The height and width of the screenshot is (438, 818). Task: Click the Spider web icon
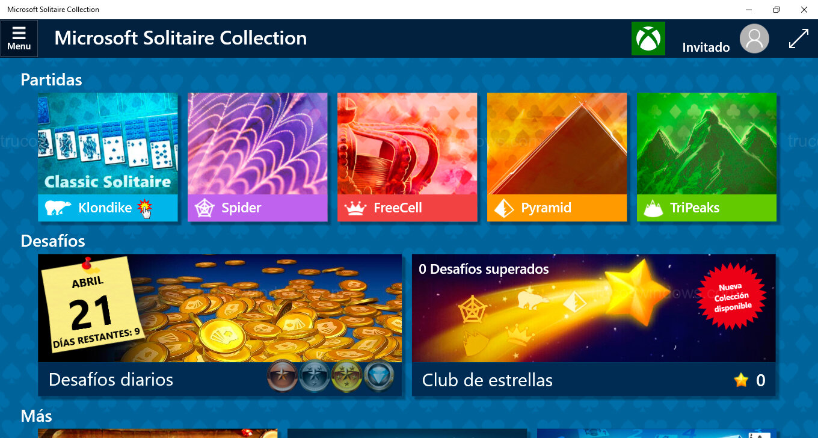[204, 208]
